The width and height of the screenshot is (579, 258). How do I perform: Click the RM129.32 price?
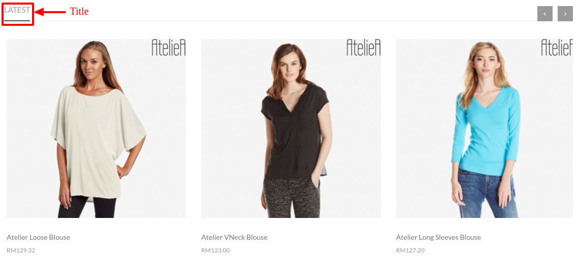21,250
